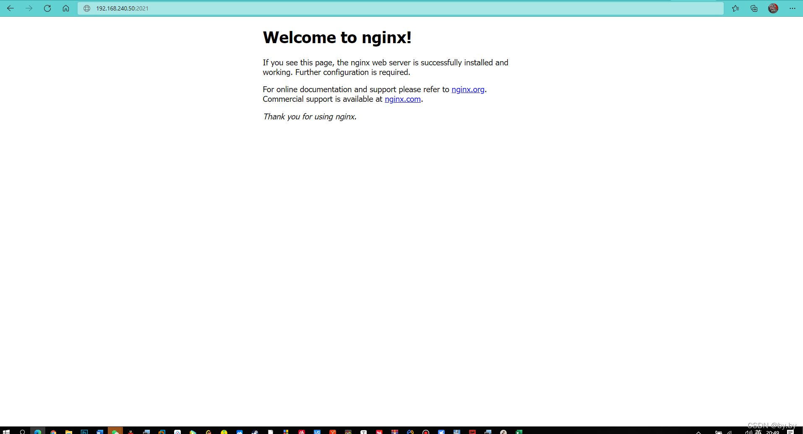
Task: Open the network Wi-Fi tray icon
Action: (730, 432)
